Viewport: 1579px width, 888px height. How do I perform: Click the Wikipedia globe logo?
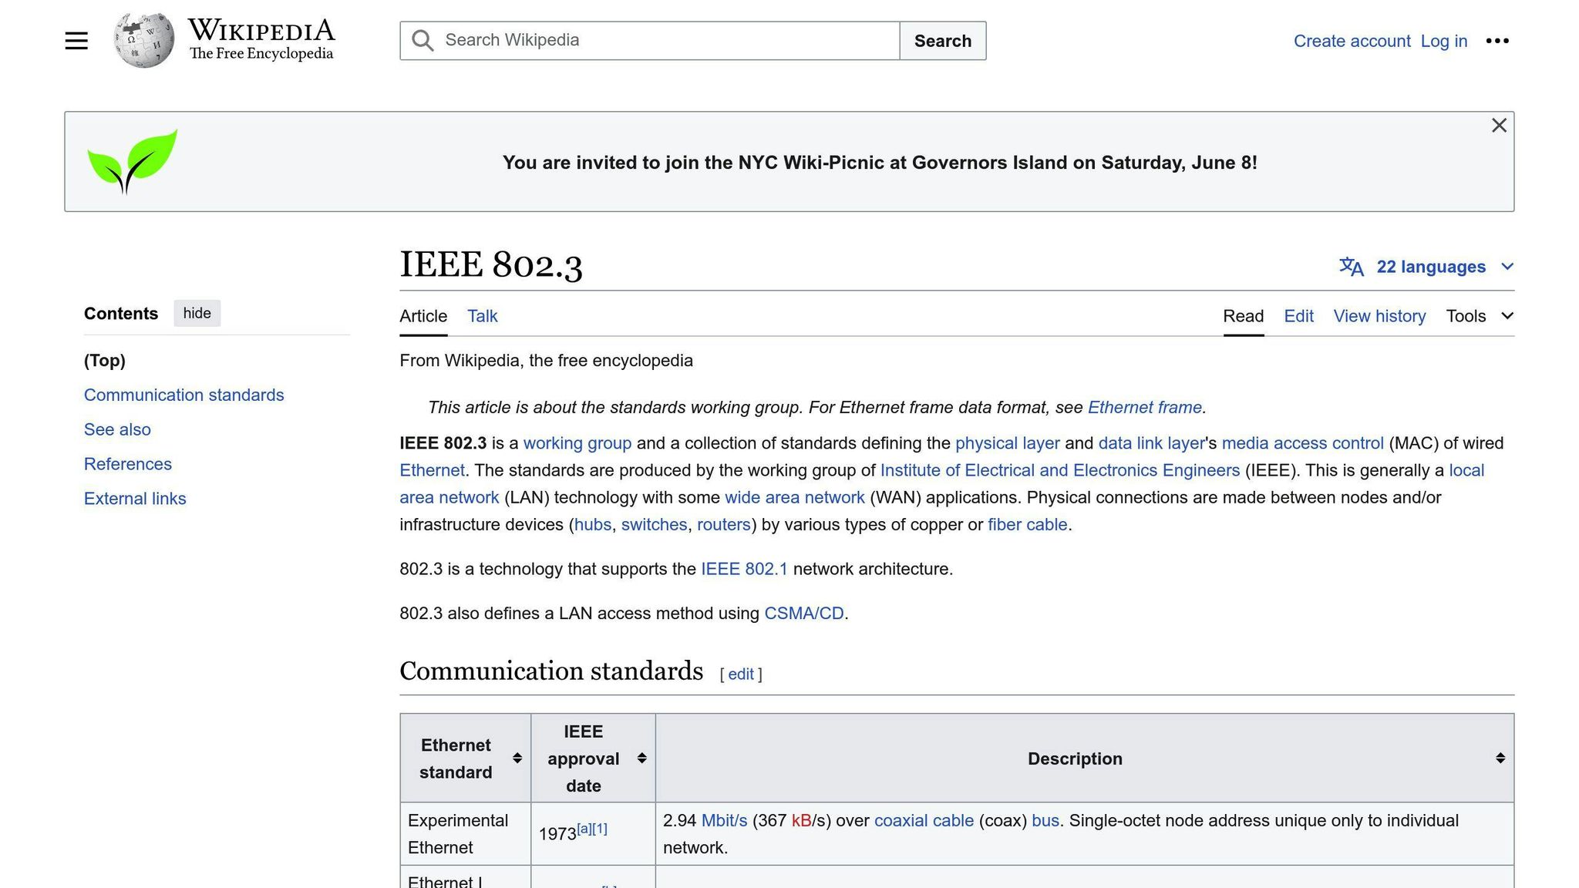coord(143,41)
